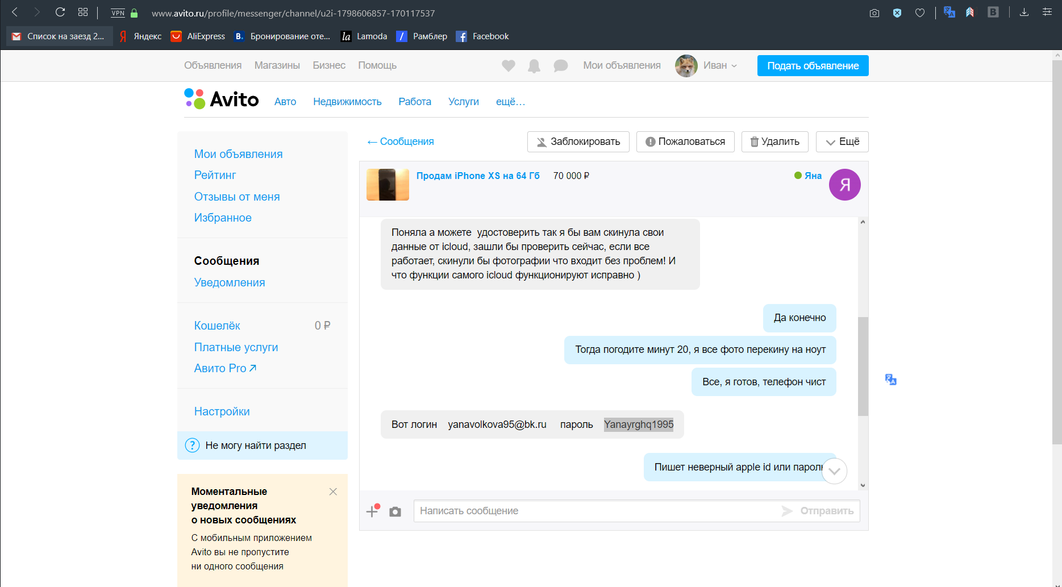Open the messages speech bubble icon
The height and width of the screenshot is (587, 1062).
click(560, 66)
